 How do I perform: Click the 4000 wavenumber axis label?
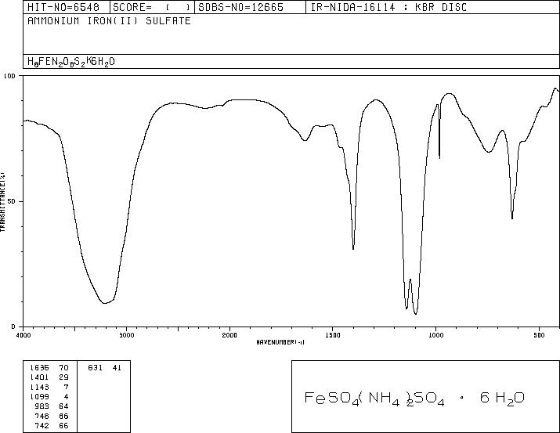point(23,335)
